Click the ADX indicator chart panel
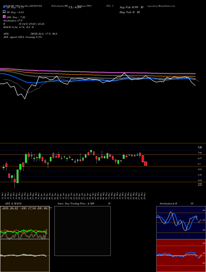206x272 pixels. (x=25, y=223)
